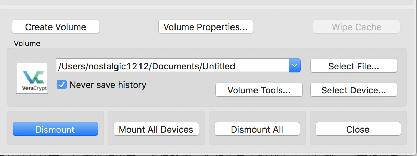The height and width of the screenshot is (156, 417).
Task: Open the Volume Tools menu button
Action: click(x=259, y=90)
